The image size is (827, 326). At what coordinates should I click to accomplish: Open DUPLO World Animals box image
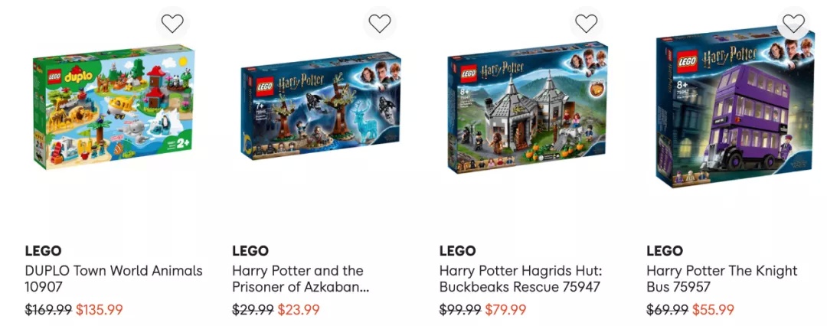[114, 106]
